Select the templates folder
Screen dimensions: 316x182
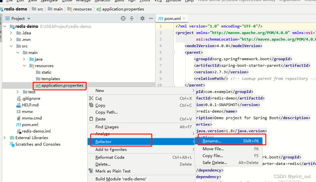coord(51,79)
